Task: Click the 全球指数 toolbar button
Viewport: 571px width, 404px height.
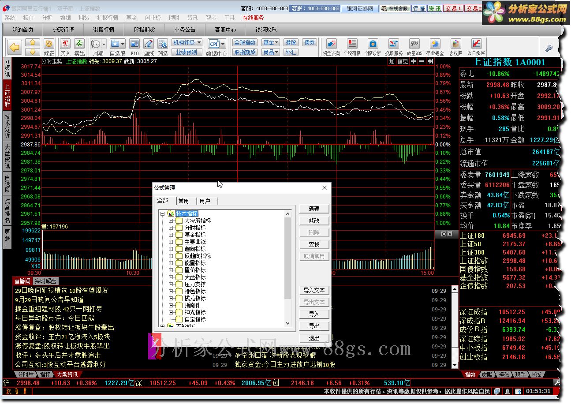Action: coord(245,43)
